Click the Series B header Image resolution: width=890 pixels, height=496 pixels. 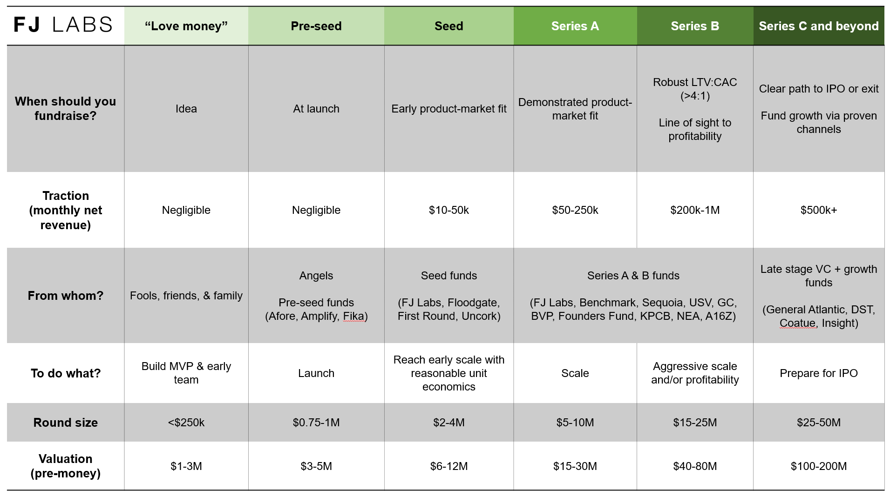[x=695, y=26]
